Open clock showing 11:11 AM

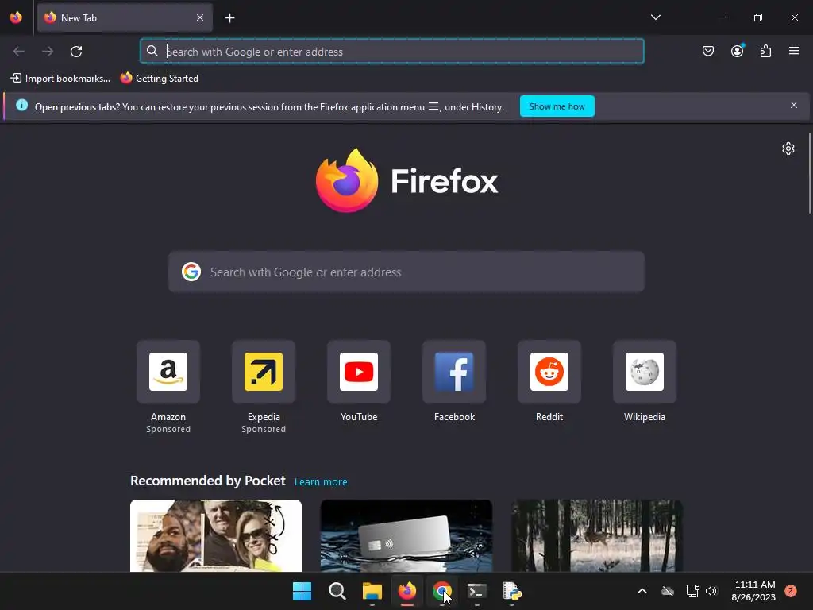(x=753, y=591)
